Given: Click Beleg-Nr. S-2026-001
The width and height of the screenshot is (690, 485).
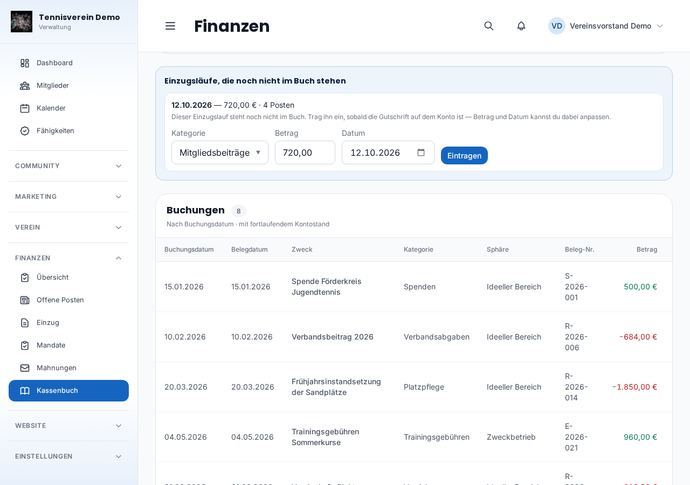Looking at the screenshot, I should (x=576, y=287).
